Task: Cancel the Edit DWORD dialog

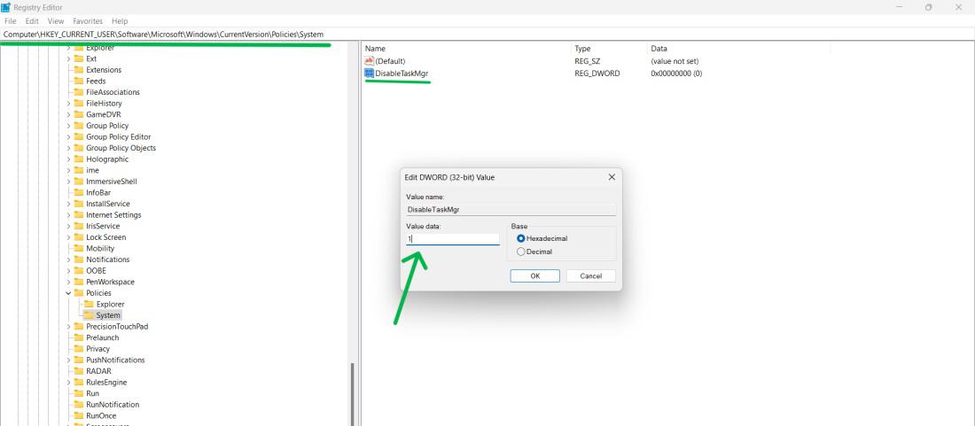Action: 590,275
